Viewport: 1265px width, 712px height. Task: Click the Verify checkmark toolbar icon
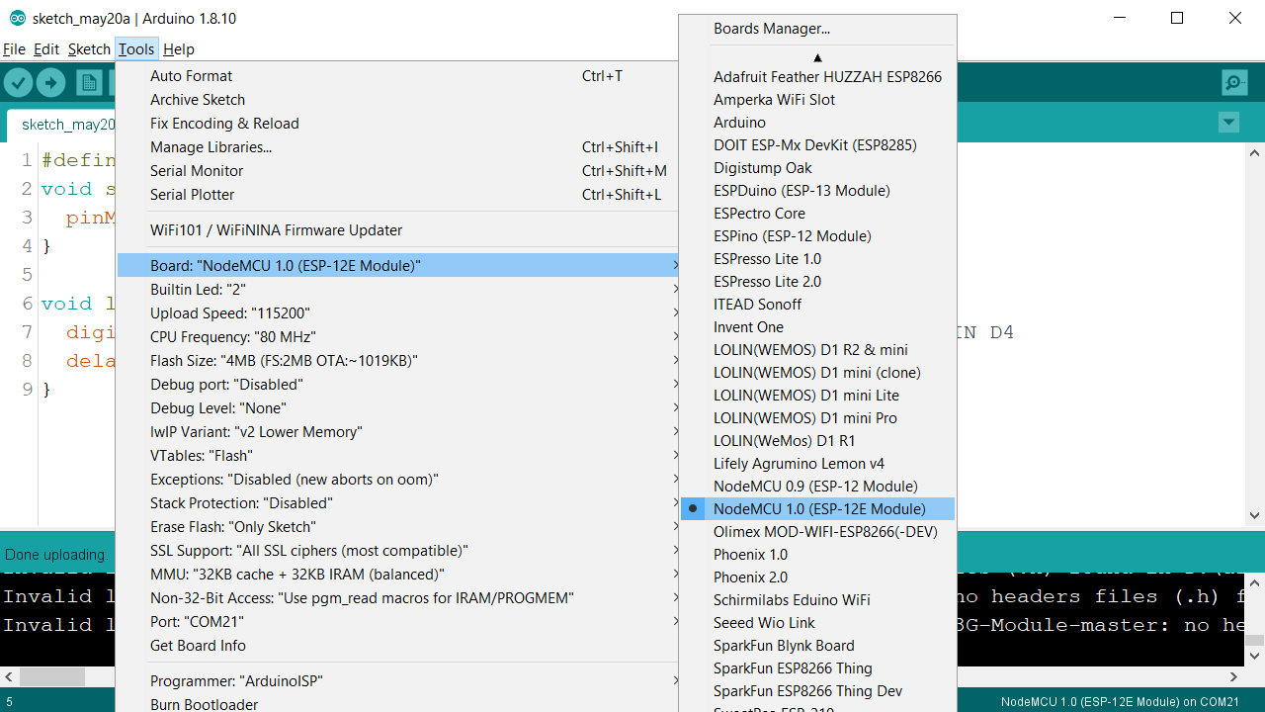coord(18,83)
